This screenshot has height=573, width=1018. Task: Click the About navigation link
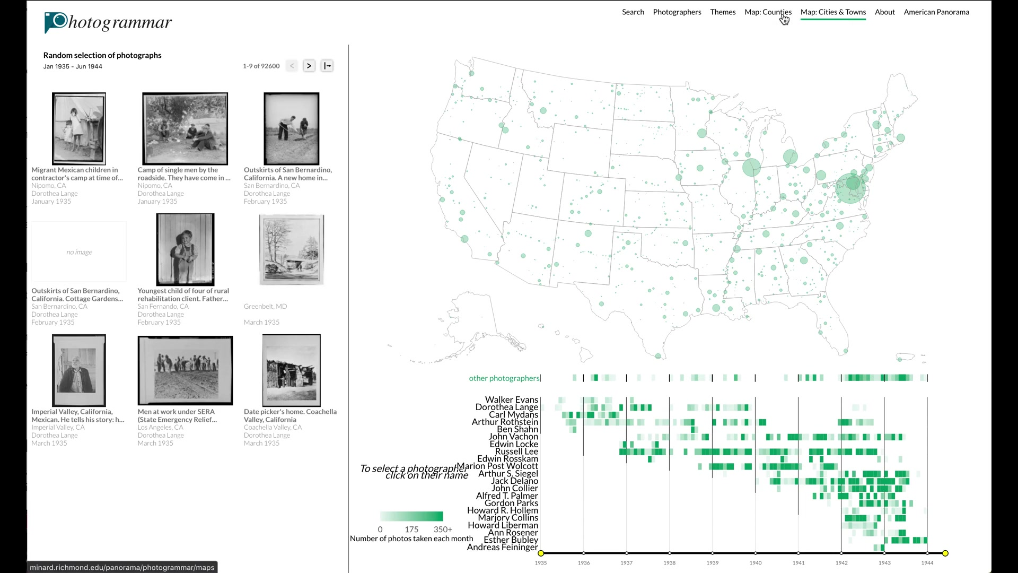click(884, 12)
